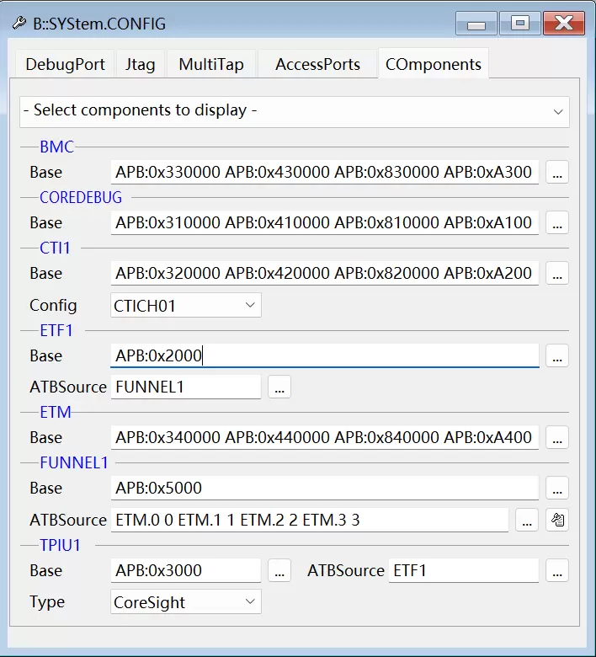Open the Select components to display dropdown
Screen dimensions: 596x657
(x=294, y=111)
